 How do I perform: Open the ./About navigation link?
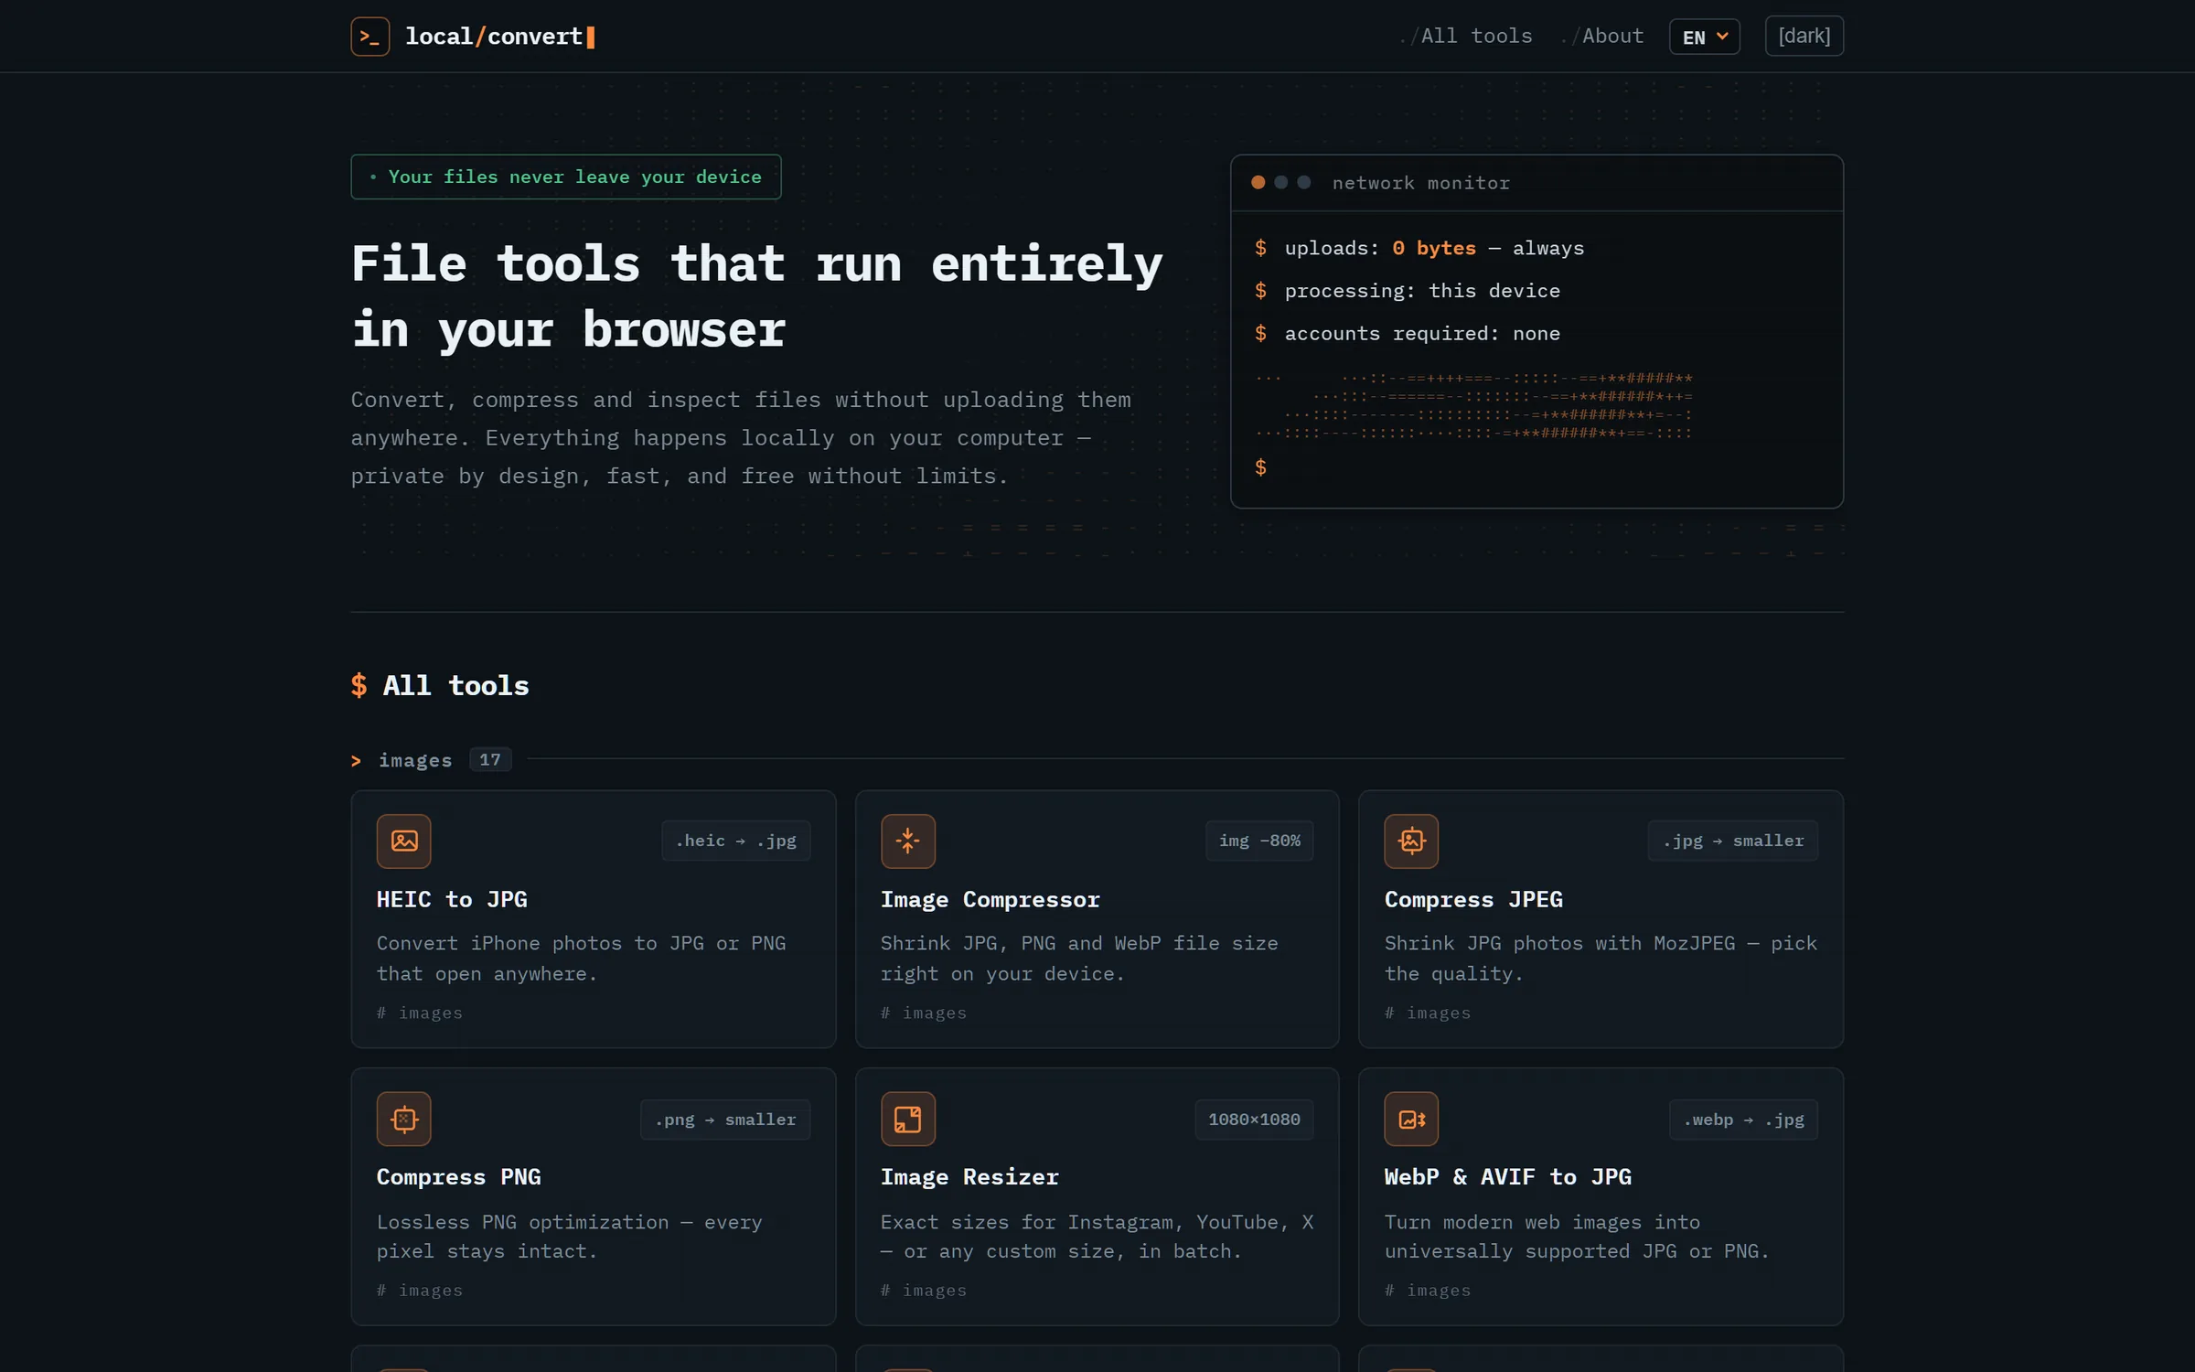pyautogui.click(x=1602, y=37)
